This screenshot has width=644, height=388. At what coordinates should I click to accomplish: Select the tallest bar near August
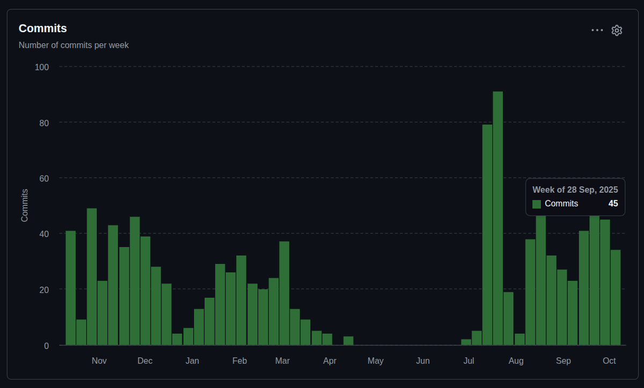[x=496, y=214]
